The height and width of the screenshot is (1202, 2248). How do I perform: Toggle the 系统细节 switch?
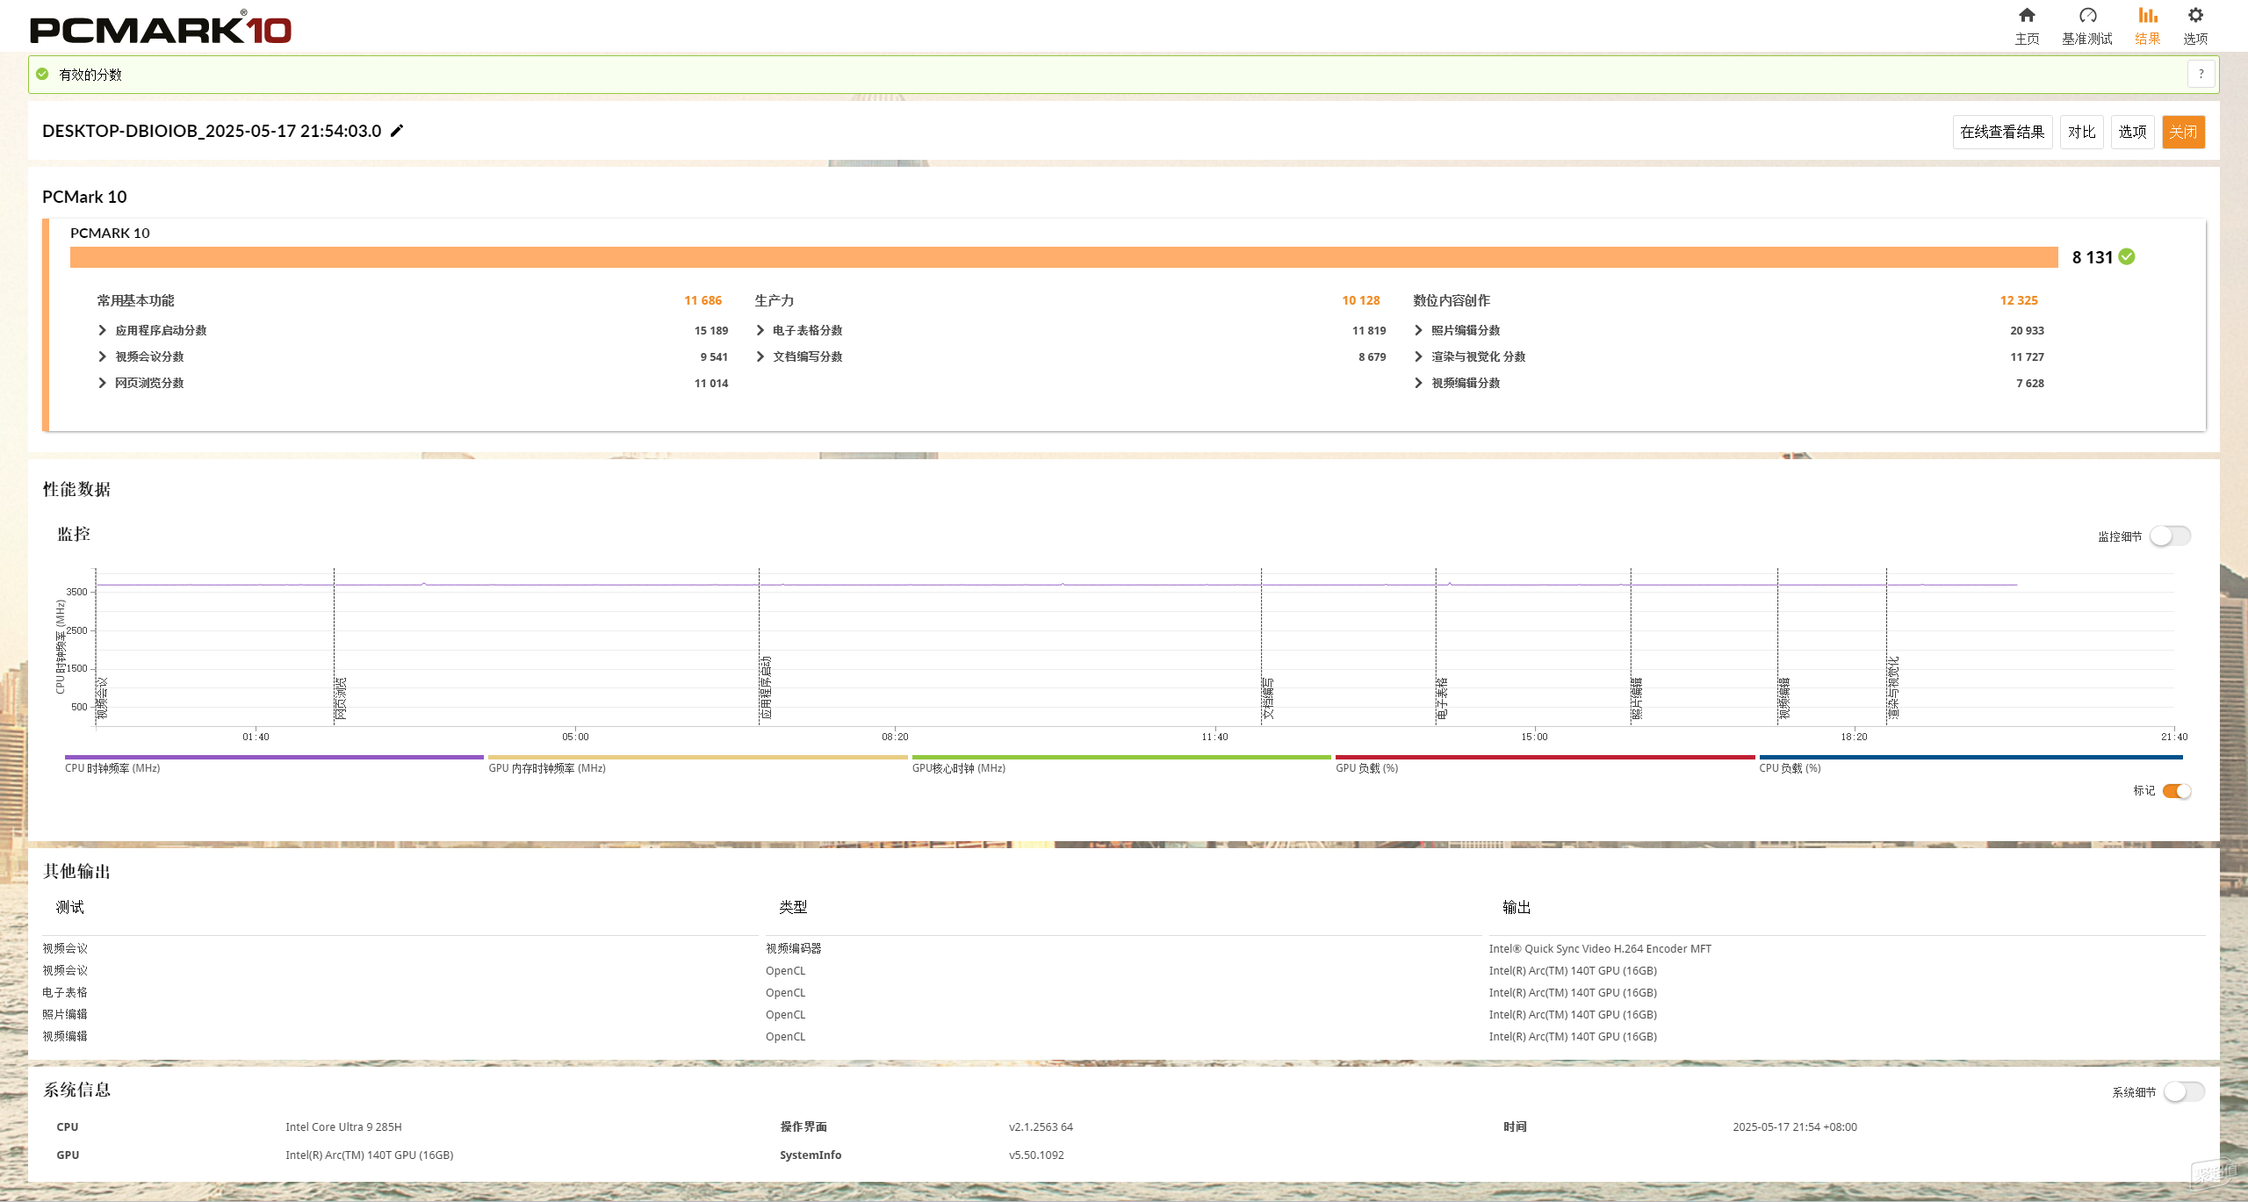[2184, 1091]
